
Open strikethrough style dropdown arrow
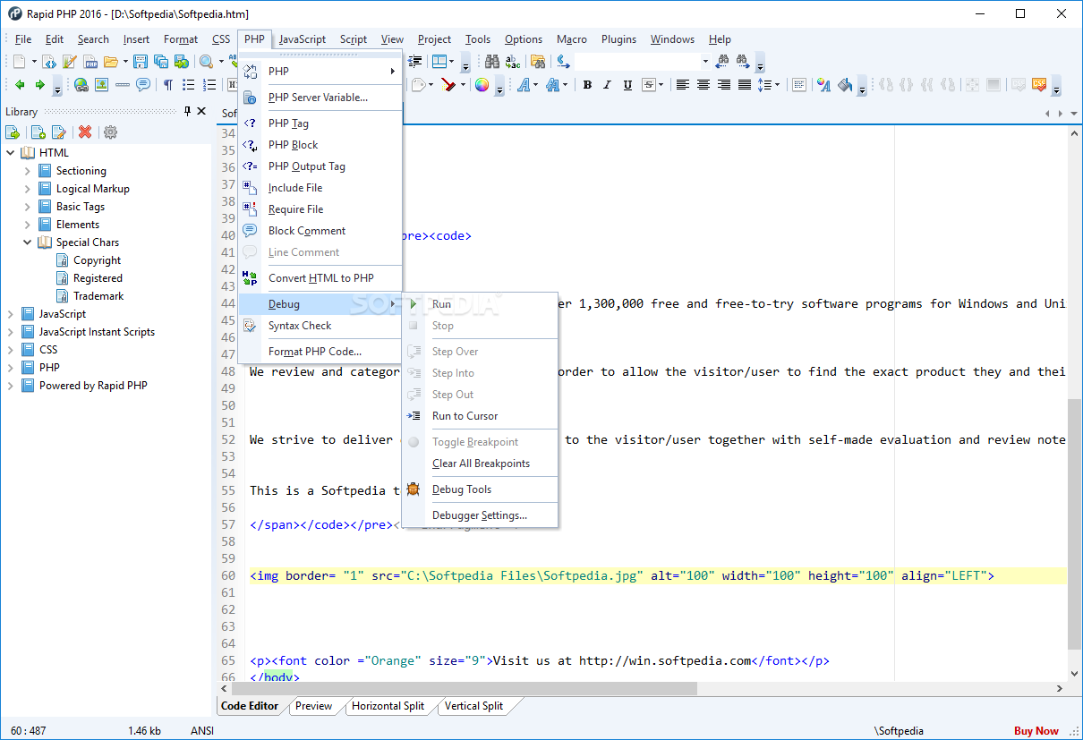pos(661,85)
